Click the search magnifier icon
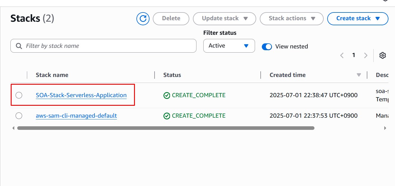This screenshot has height=186, width=395. point(19,46)
